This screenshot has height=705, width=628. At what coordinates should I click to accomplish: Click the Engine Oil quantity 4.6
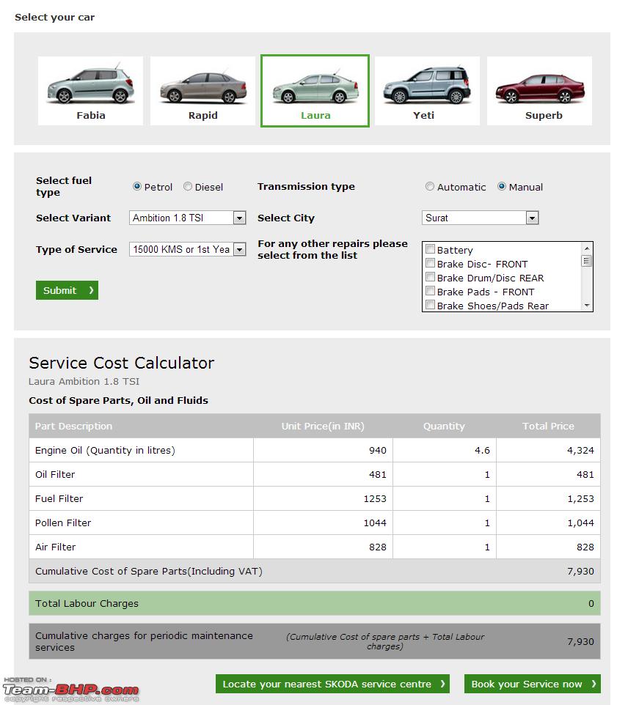pos(482,451)
